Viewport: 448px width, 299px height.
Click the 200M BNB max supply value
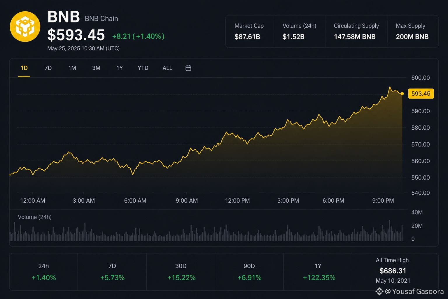(412, 37)
